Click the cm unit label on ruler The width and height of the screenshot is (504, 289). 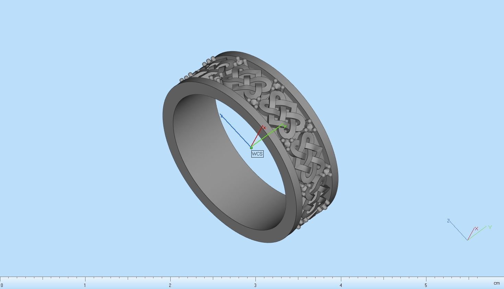[496, 283]
